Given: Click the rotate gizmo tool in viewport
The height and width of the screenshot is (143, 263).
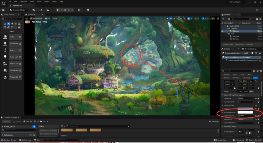Looking at the screenshot, I should click(x=174, y=19).
